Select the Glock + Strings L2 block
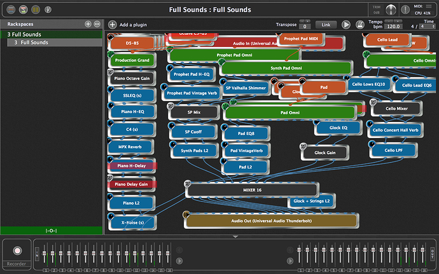 [311, 201]
